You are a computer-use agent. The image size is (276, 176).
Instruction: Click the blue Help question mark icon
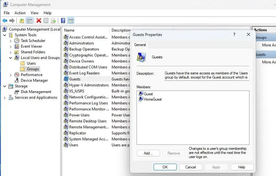click(63, 21)
